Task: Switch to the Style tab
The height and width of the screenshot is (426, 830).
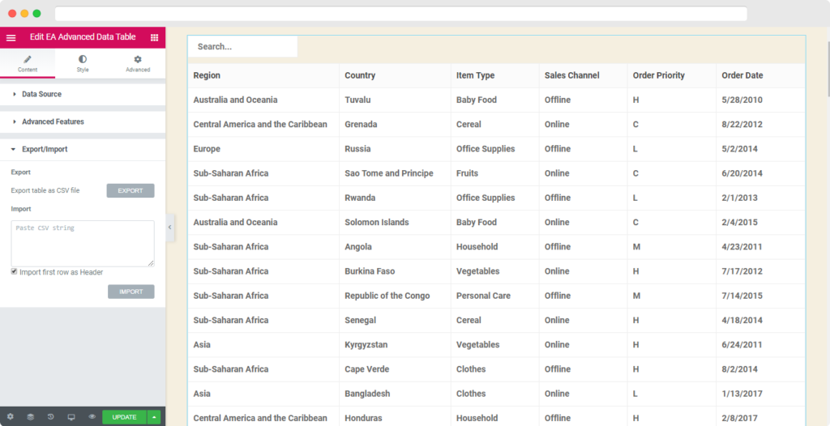Action: [x=83, y=63]
